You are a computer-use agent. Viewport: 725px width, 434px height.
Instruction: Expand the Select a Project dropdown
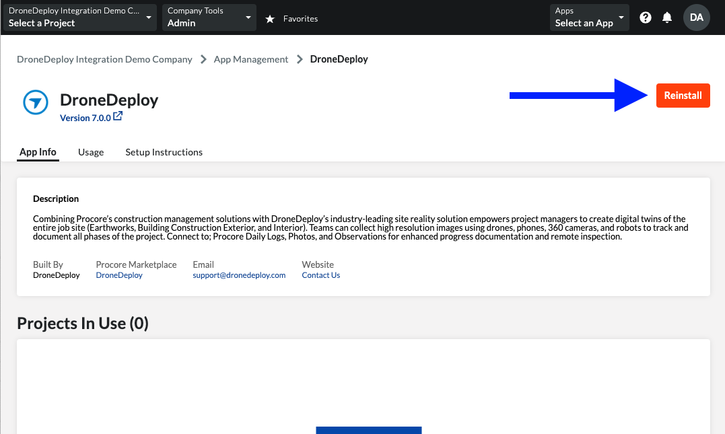pyautogui.click(x=80, y=17)
